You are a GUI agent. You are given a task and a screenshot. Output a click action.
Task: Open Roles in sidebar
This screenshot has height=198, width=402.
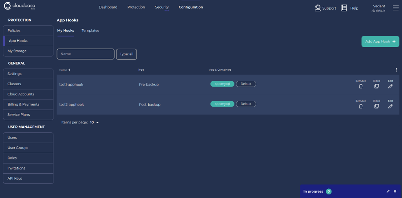tap(28, 158)
